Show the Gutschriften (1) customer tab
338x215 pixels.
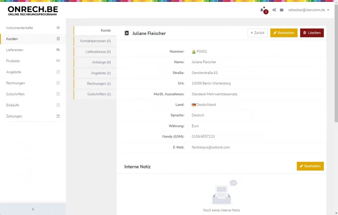tap(99, 94)
